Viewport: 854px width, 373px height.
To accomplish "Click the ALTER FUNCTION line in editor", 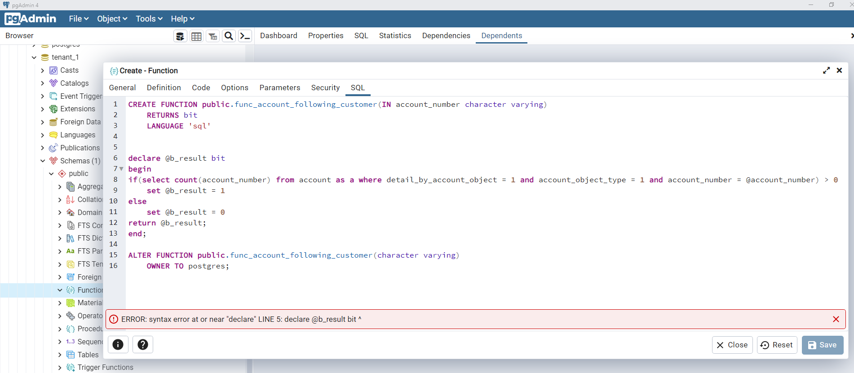I will pyautogui.click(x=293, y=255).
